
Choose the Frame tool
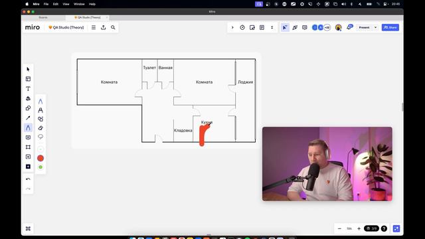point(28,147)
